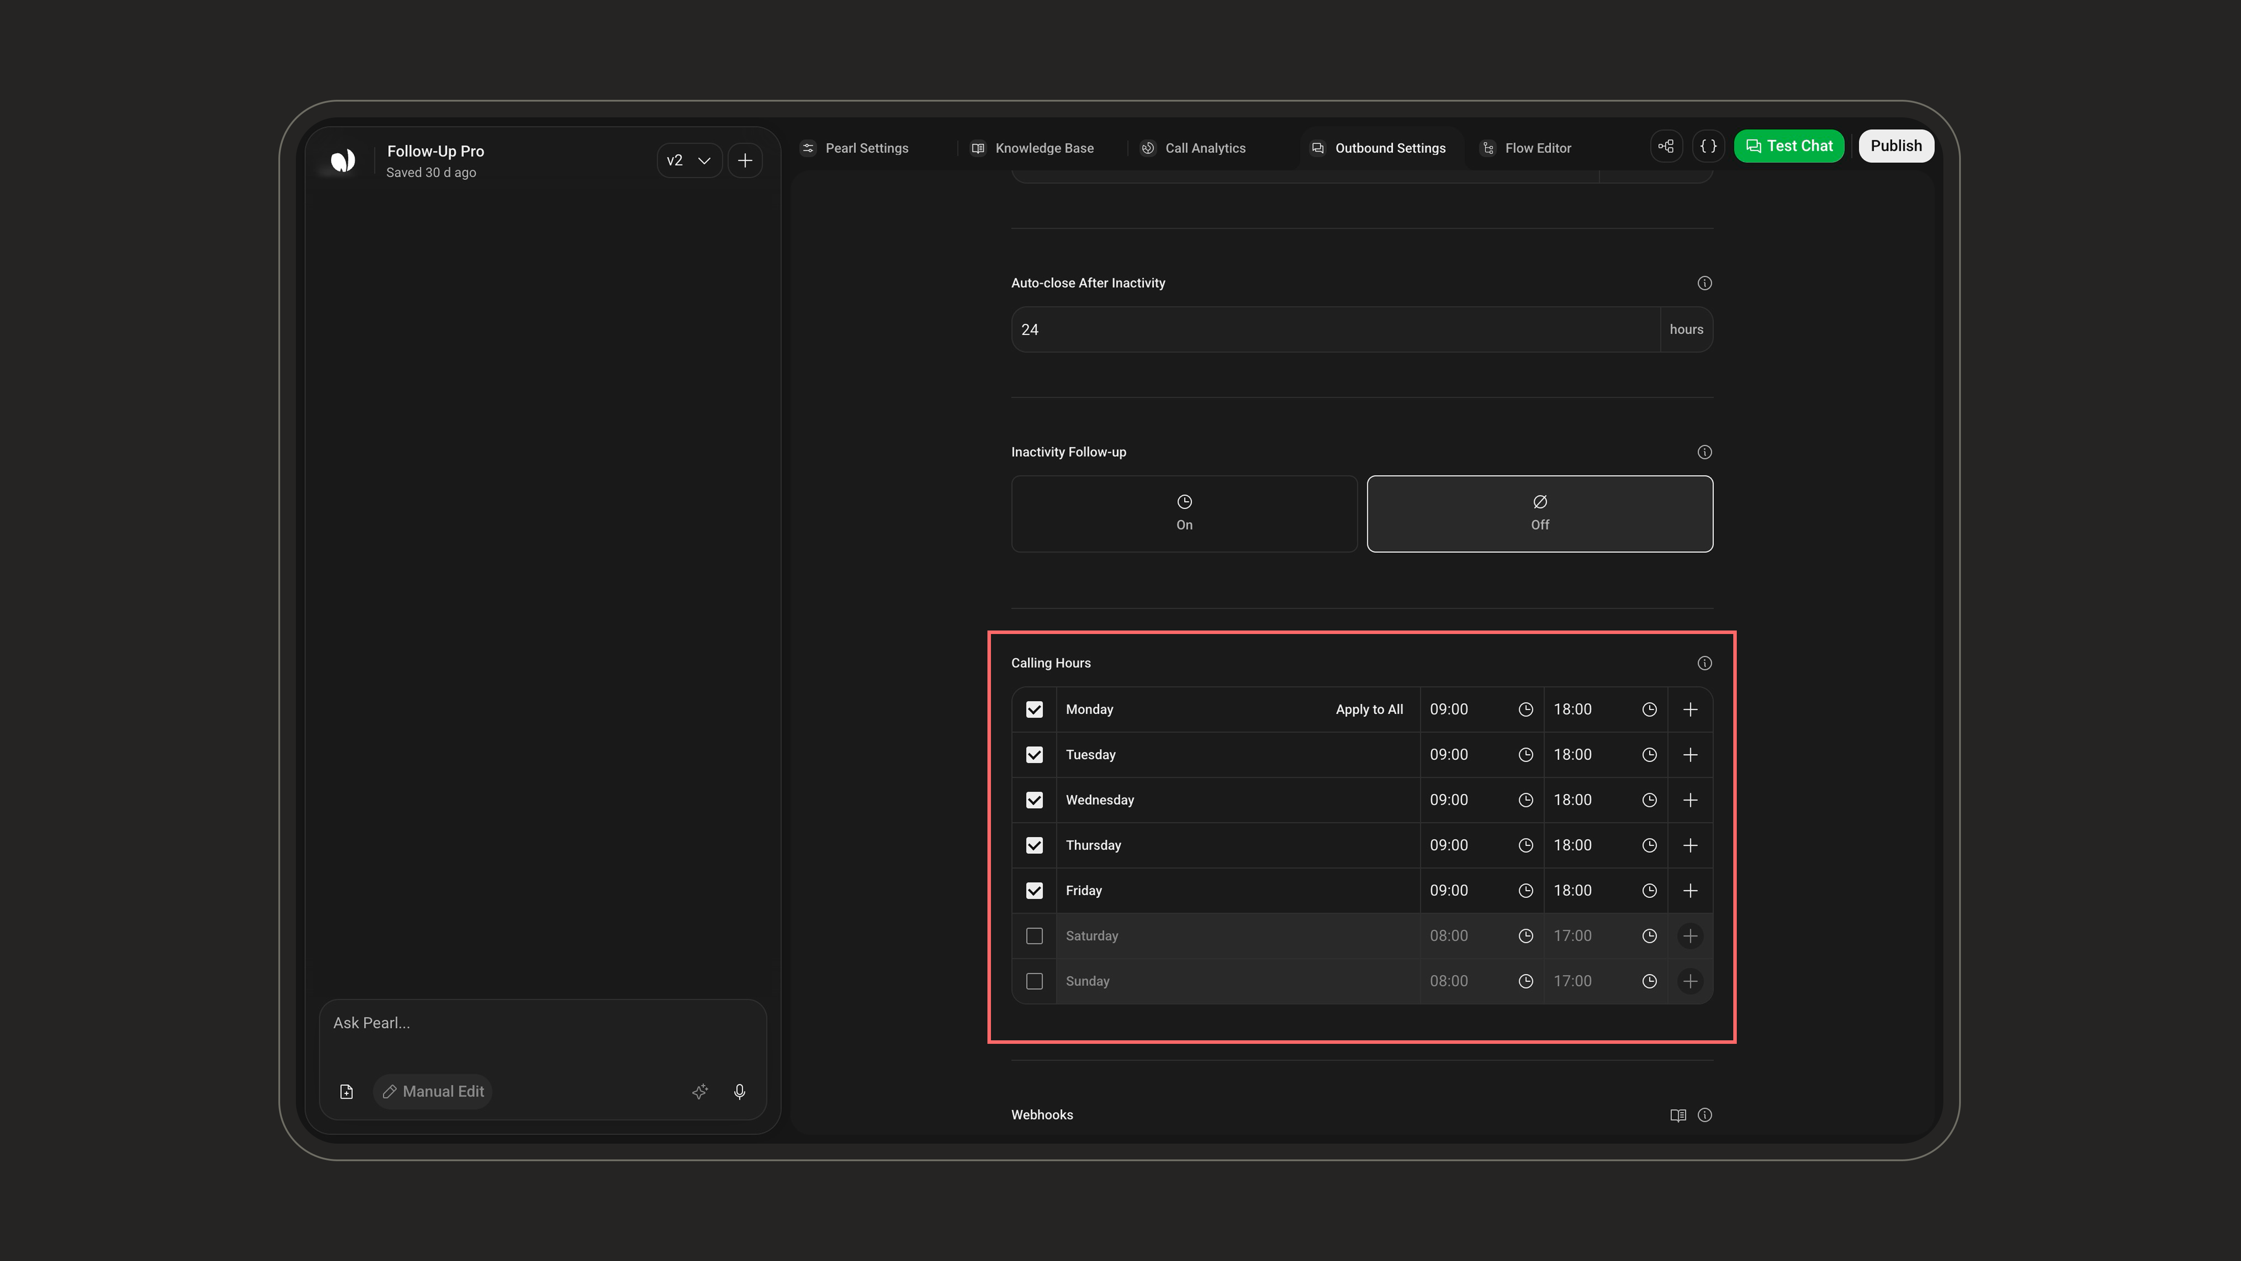Image resolution: width=2241 pixels, height=1261 pixels.
Task: Enable the Saturday calling hours checkbox
Action: coord(1034,936)
